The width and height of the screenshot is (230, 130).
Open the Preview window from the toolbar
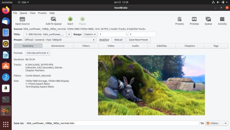click(x=194, y=21)
